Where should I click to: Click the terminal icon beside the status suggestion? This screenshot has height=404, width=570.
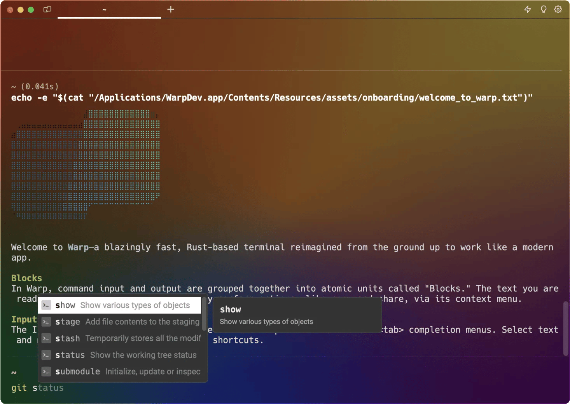pos(46,355)
